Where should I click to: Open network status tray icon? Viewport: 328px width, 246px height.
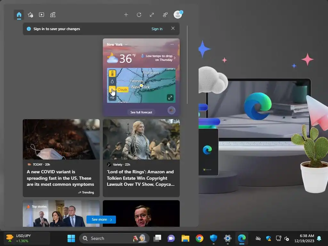pyautogui.click(x=278, y=238)
